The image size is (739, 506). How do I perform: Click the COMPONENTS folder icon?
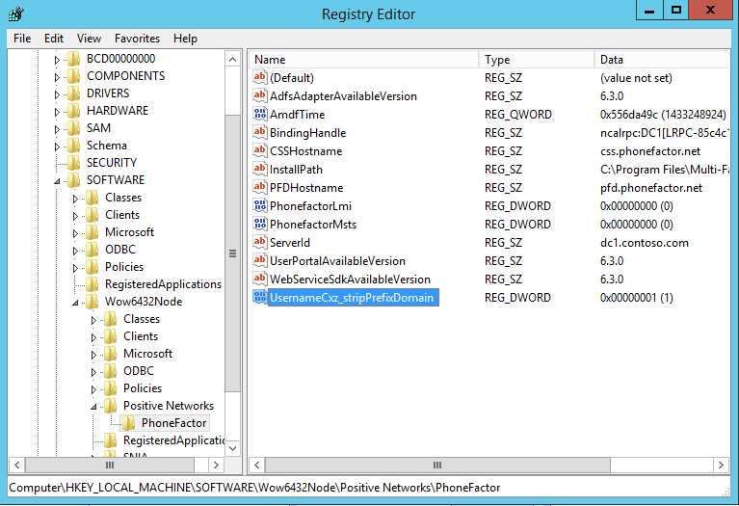point(73,76)
